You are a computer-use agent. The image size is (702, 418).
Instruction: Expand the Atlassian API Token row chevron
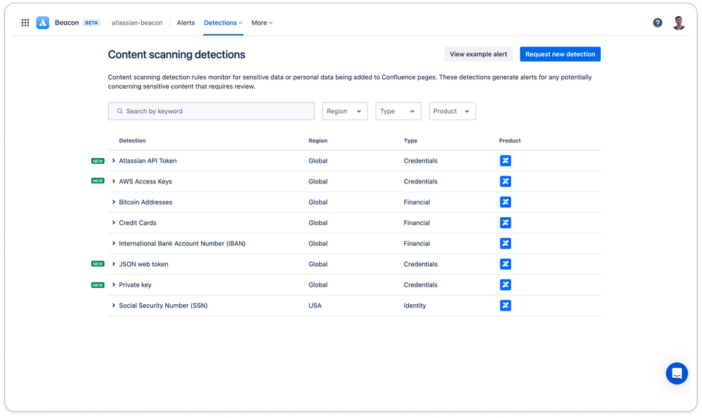point(113,161)
